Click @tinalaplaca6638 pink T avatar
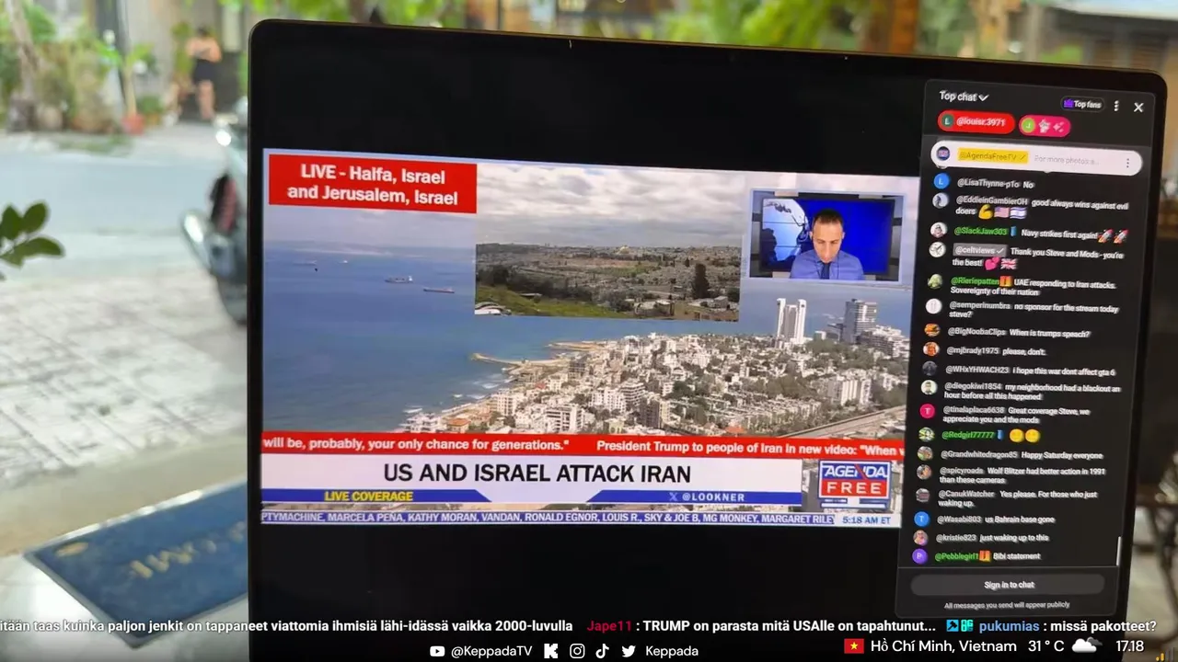1178x662 pixels. coord(928,411)
